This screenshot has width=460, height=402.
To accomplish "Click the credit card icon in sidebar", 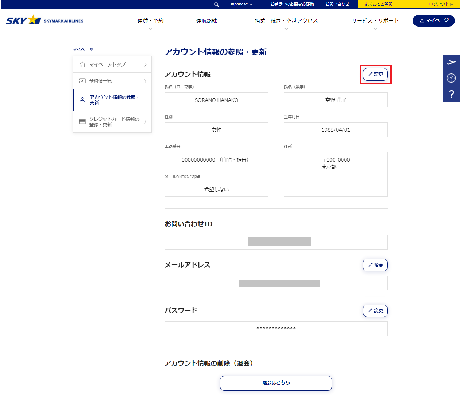I will pyautogui.click(x=82, y=122).
